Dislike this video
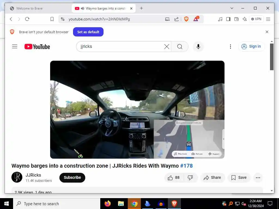279x209 pixels. point(190,177)
